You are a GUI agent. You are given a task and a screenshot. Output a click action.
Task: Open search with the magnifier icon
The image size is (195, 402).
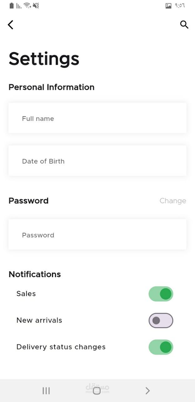pos(184,24)
